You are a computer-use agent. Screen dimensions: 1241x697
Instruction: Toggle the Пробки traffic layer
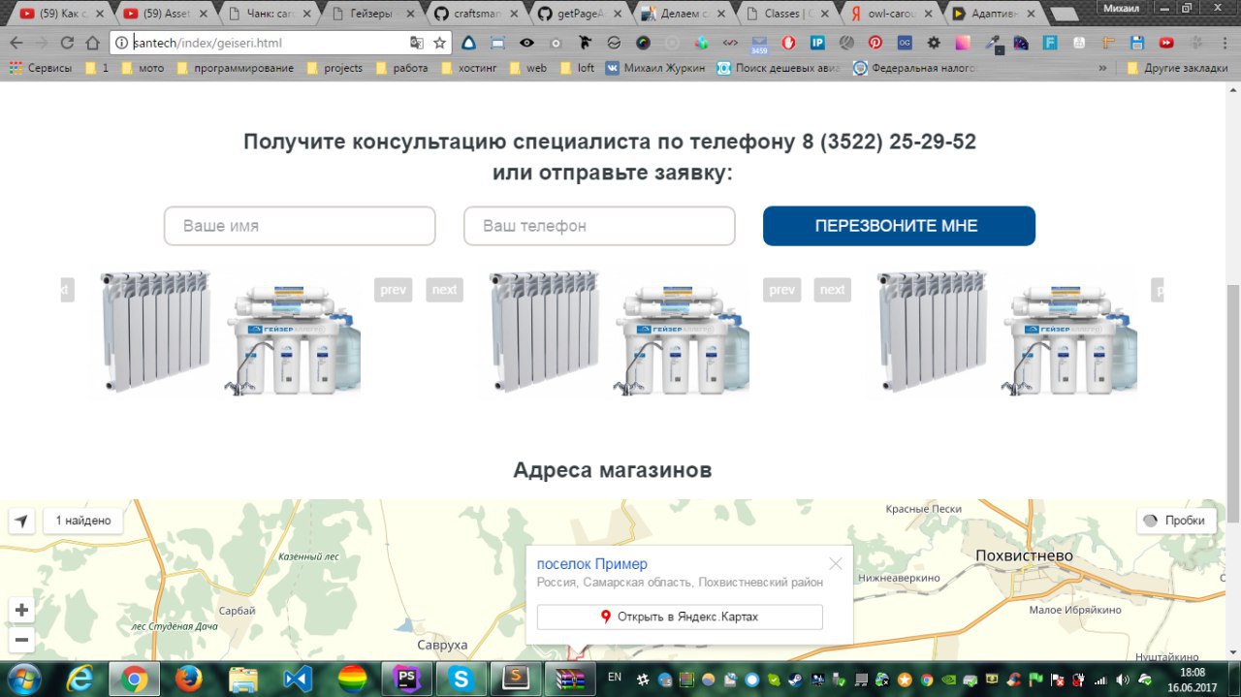pyautogui.click(x=1176, y=521)
